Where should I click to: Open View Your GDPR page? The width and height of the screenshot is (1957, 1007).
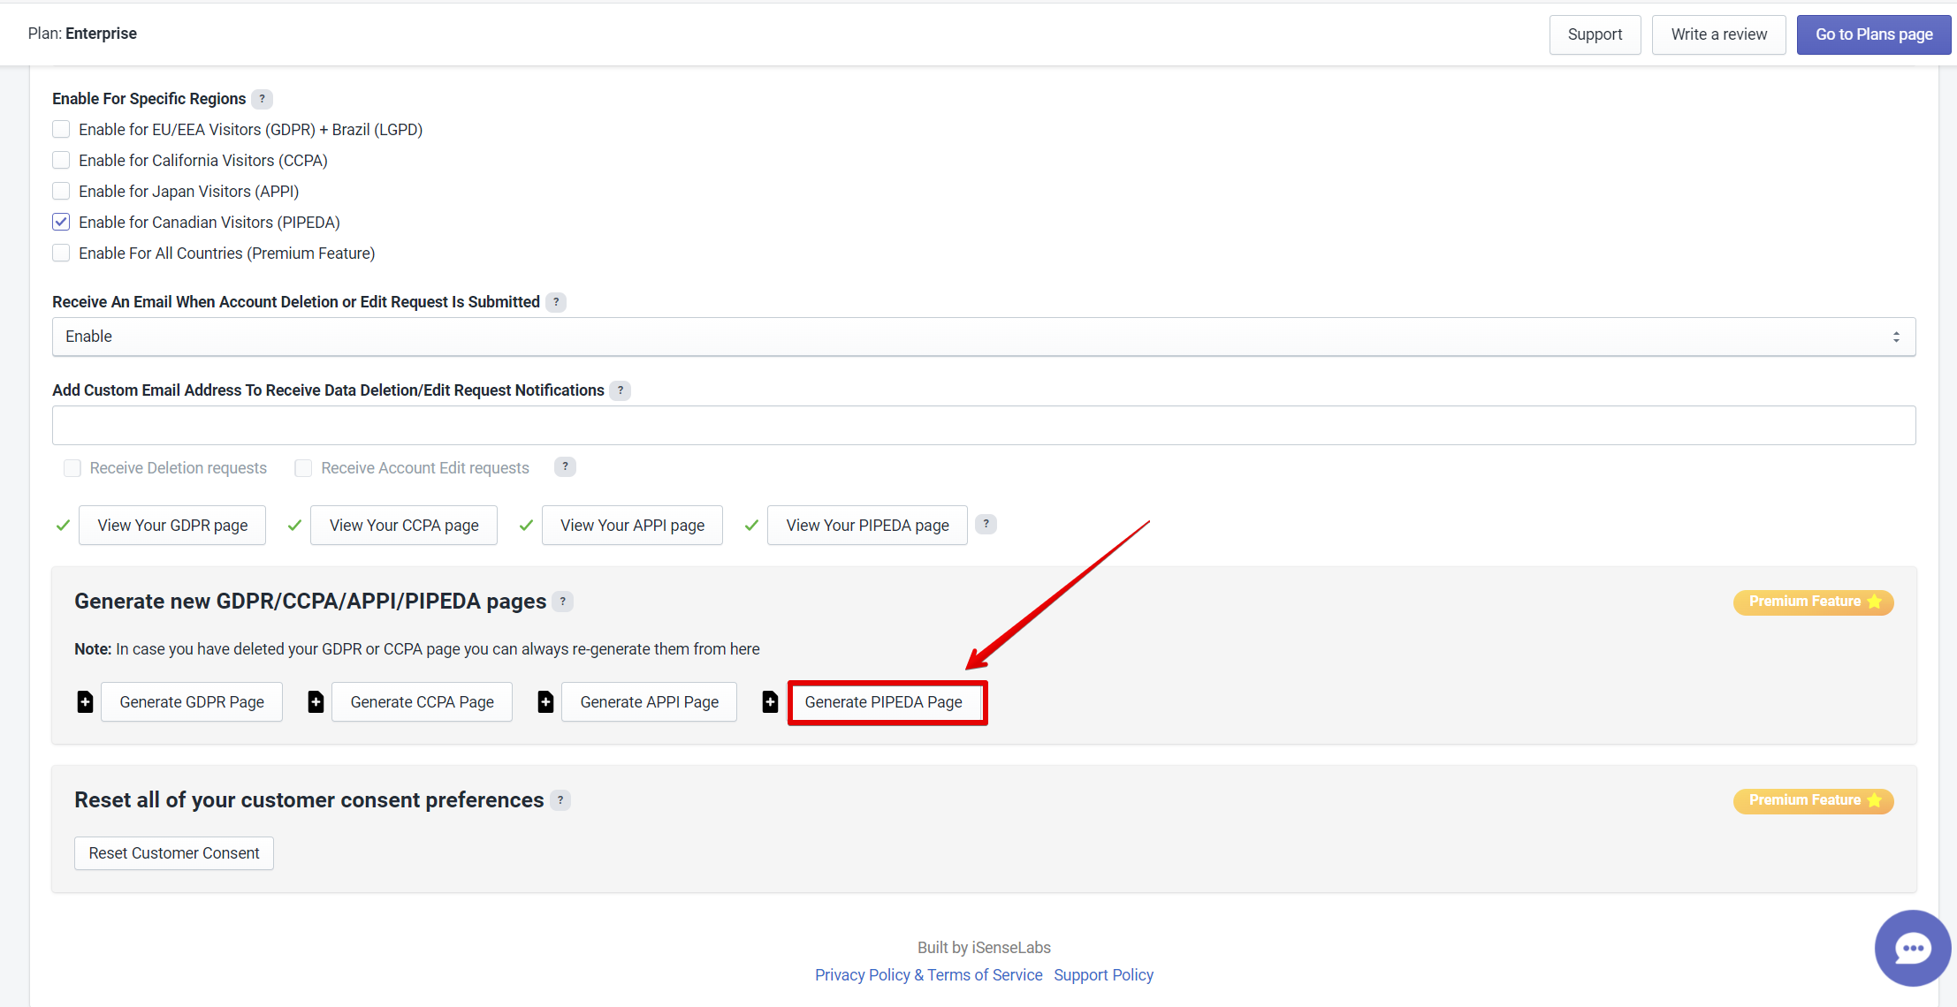point(172,526)
